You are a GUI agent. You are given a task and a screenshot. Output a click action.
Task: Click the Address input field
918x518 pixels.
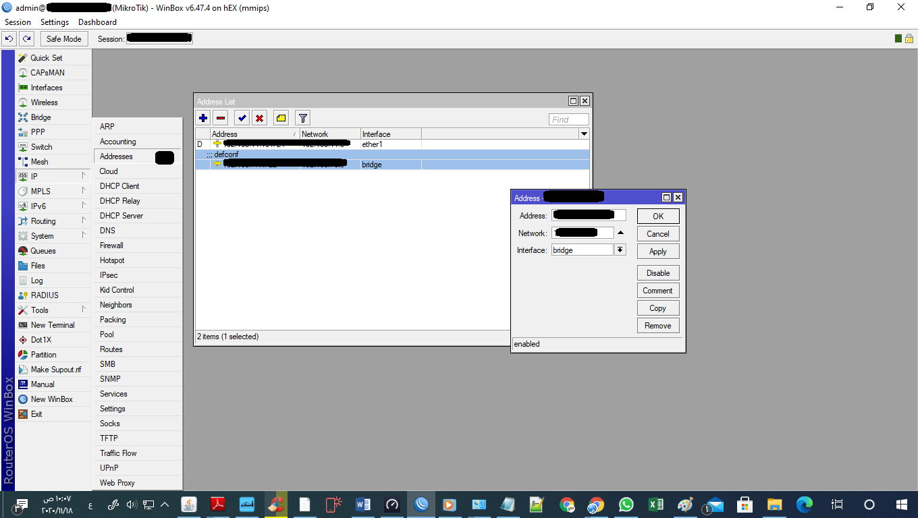589,215
